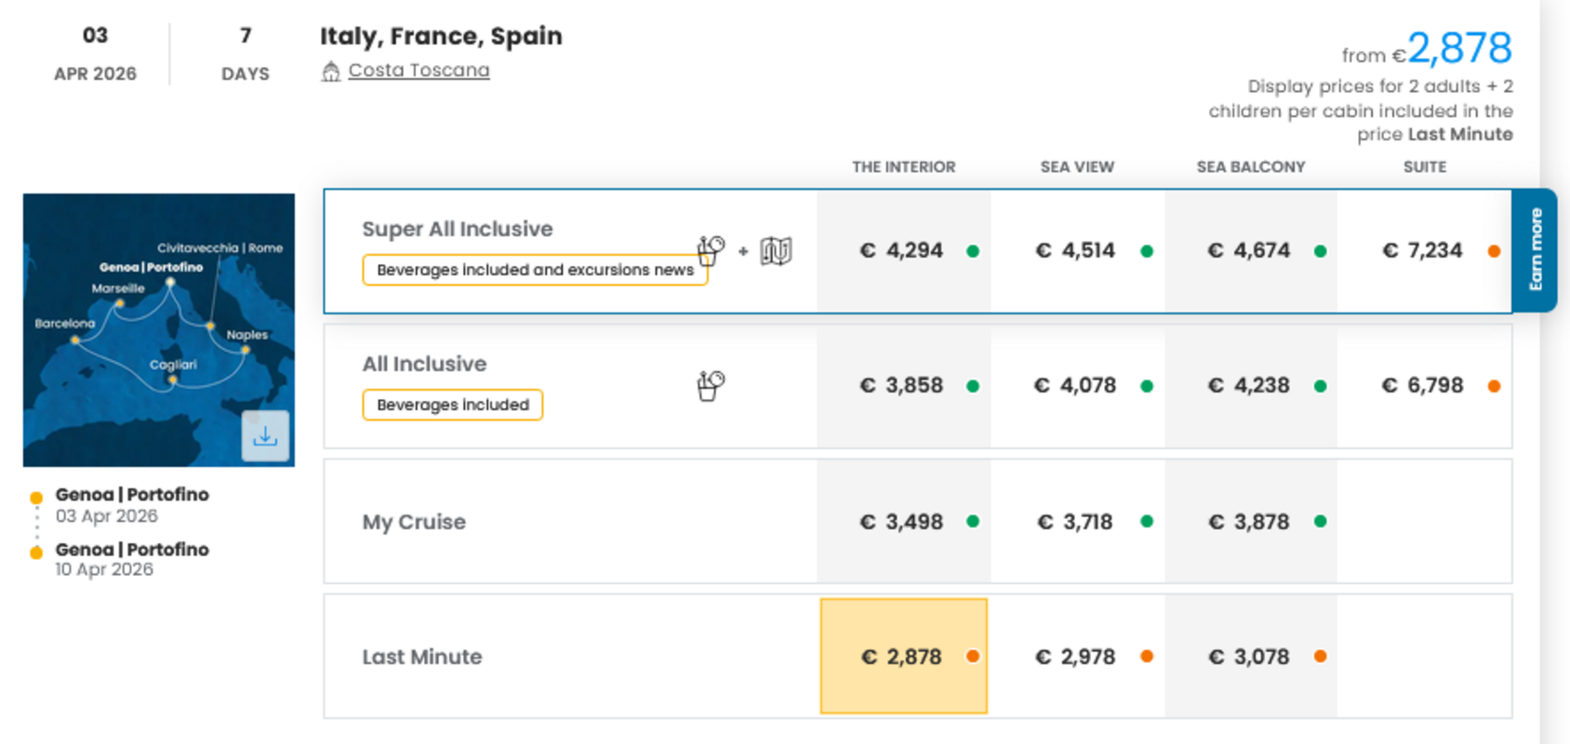Pick My Cruise Sea Balcony price € 3,878

point(1249,522)
